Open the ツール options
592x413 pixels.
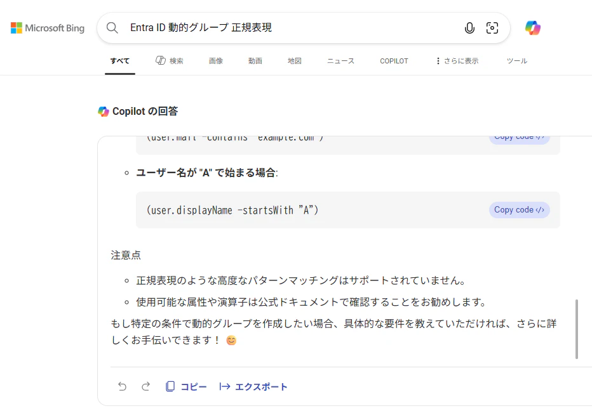517,61
